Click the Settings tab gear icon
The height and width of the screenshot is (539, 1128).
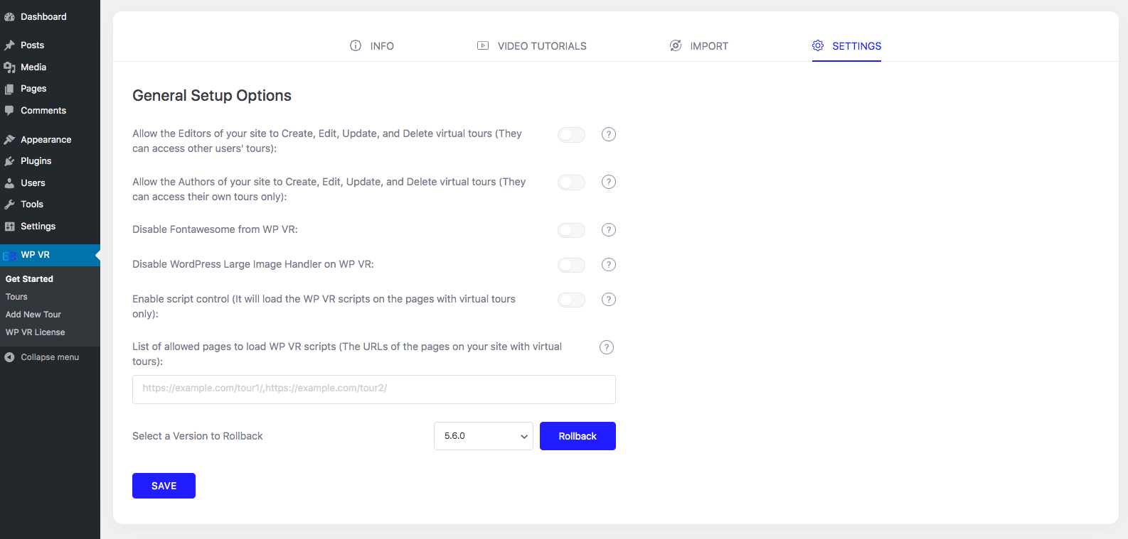click(818, 45)
